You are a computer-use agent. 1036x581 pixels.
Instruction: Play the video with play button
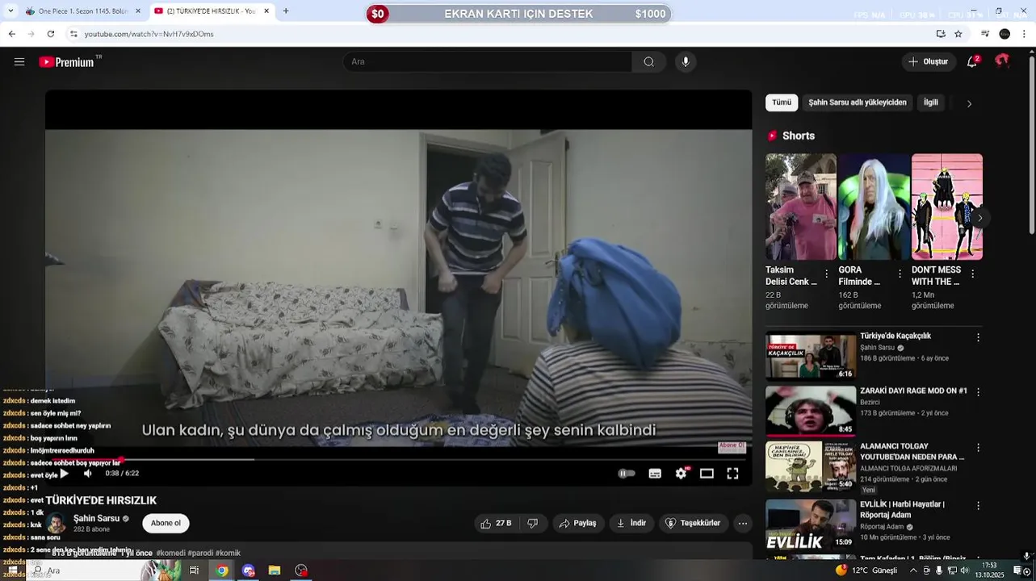pyautogui.click(x=65, y=474)
